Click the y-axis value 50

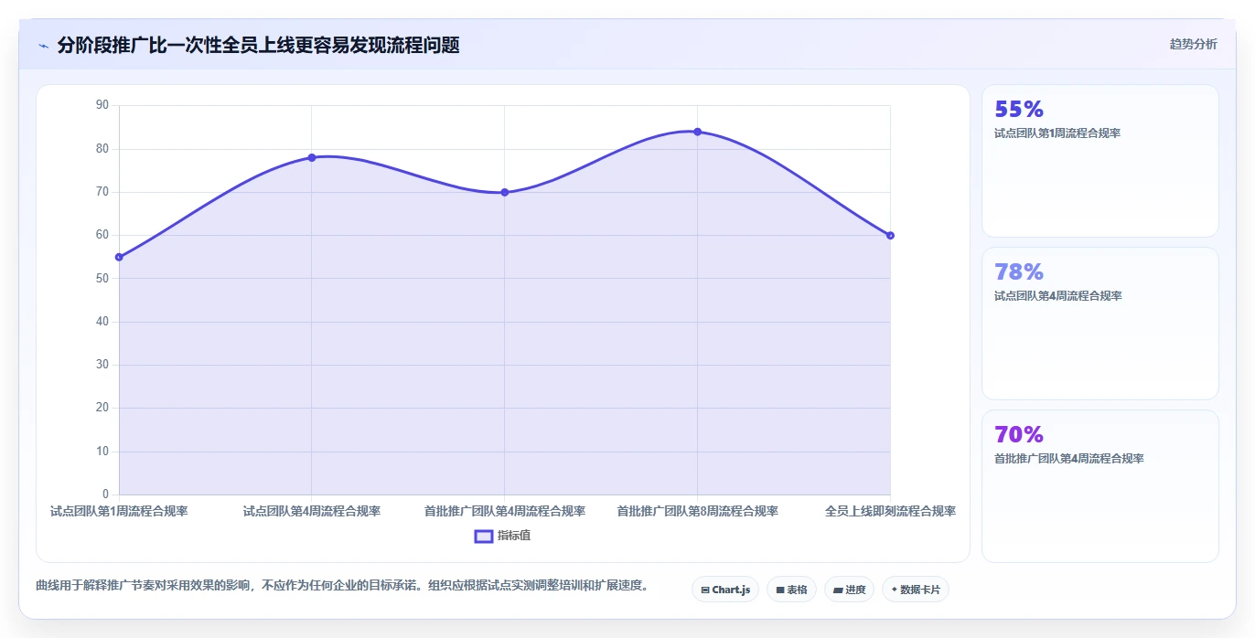pos(102,278)
